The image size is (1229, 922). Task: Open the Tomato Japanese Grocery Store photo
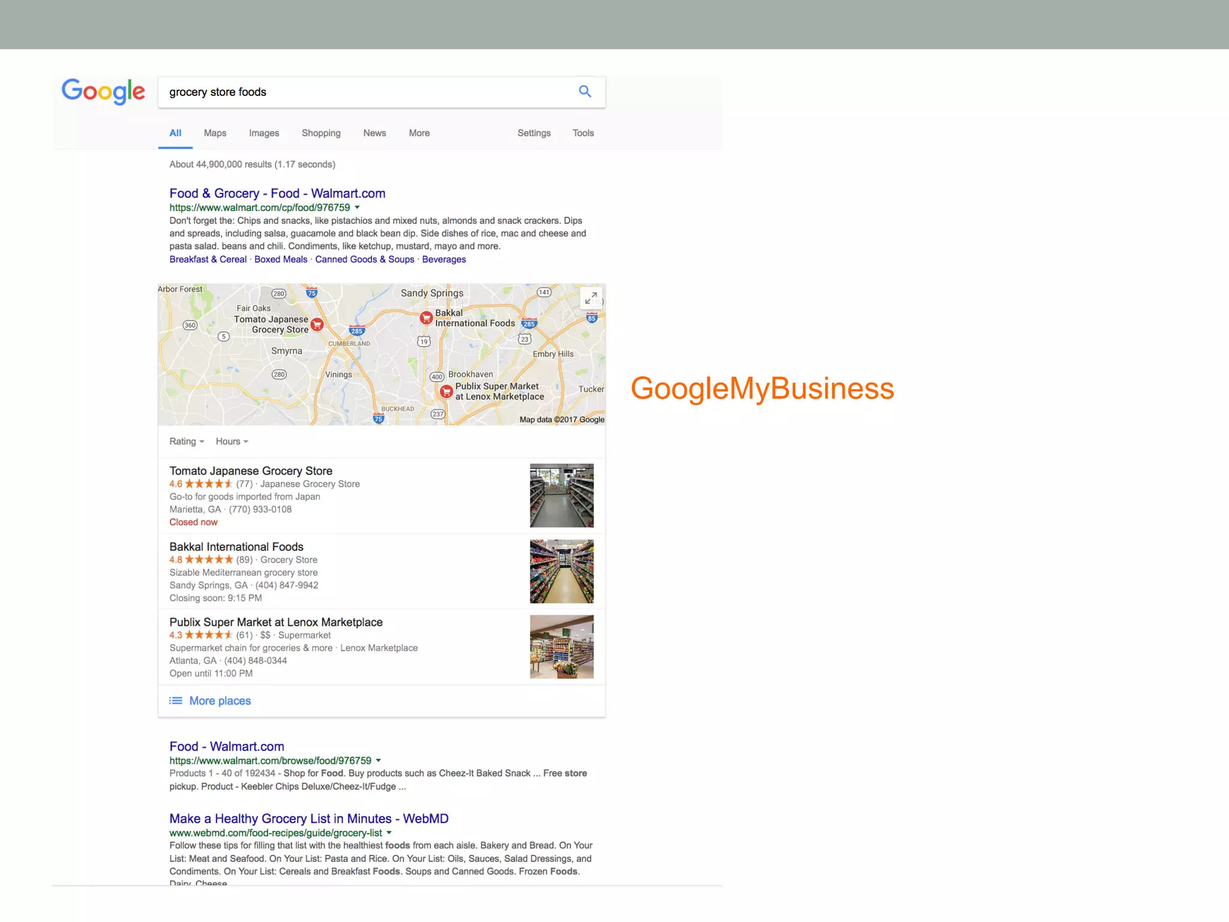coord(562,495)
